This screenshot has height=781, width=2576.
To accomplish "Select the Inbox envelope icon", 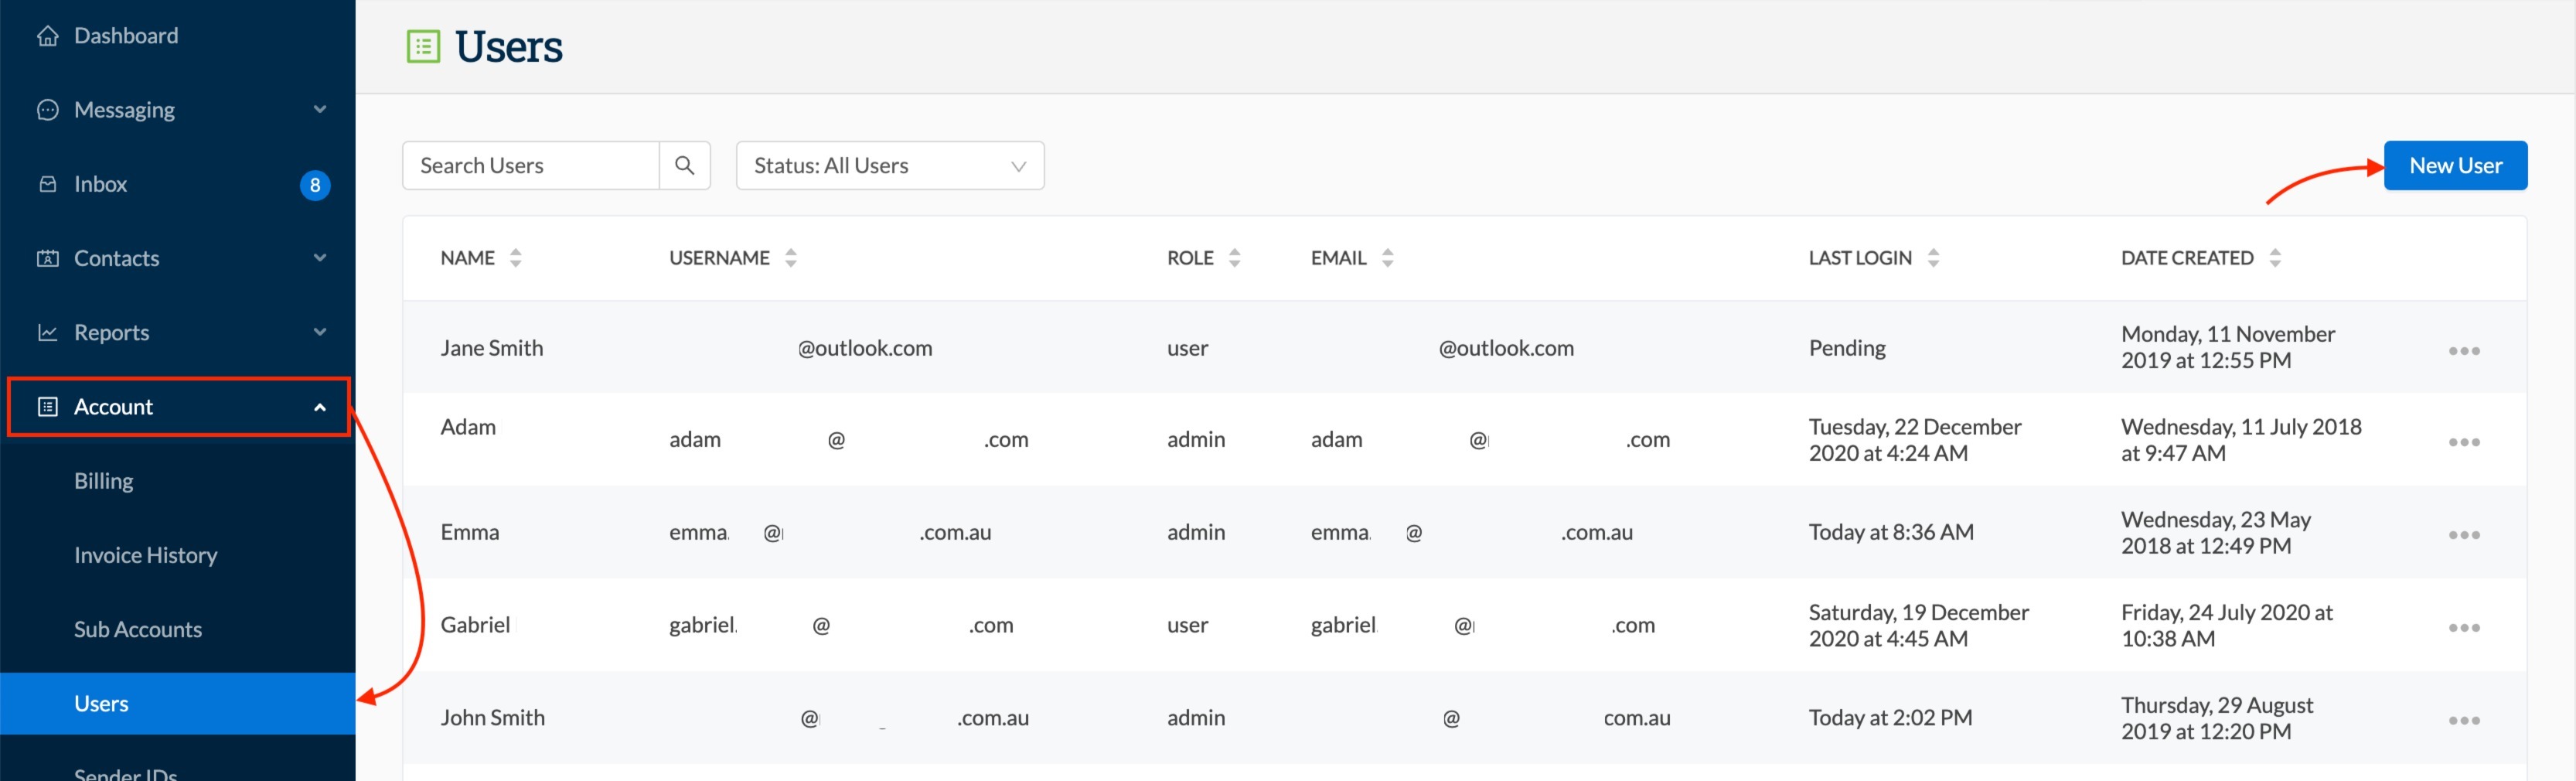I will pos(47,183).
